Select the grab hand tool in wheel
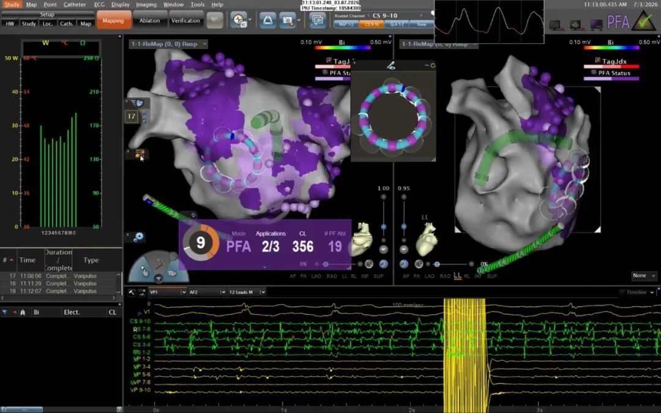661x413 pixels. [172, 273]
